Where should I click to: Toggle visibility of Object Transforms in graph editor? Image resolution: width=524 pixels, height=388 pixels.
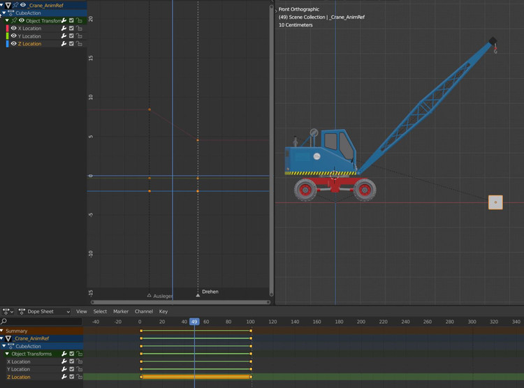22,20
